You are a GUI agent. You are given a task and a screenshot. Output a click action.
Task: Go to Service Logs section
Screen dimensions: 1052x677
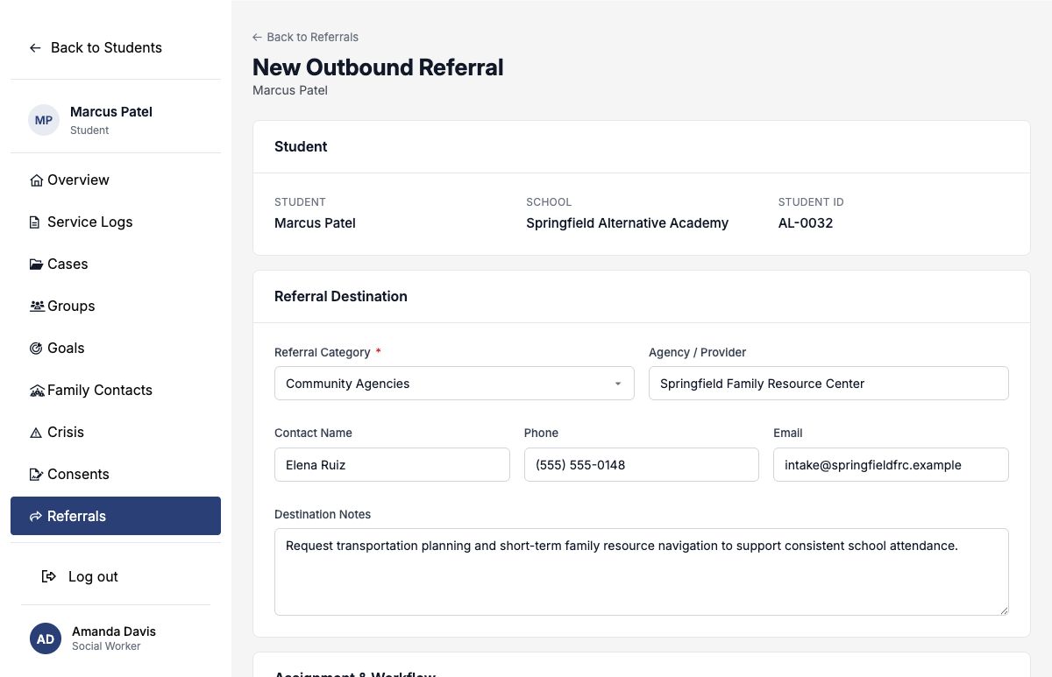[x=116, y=222]
